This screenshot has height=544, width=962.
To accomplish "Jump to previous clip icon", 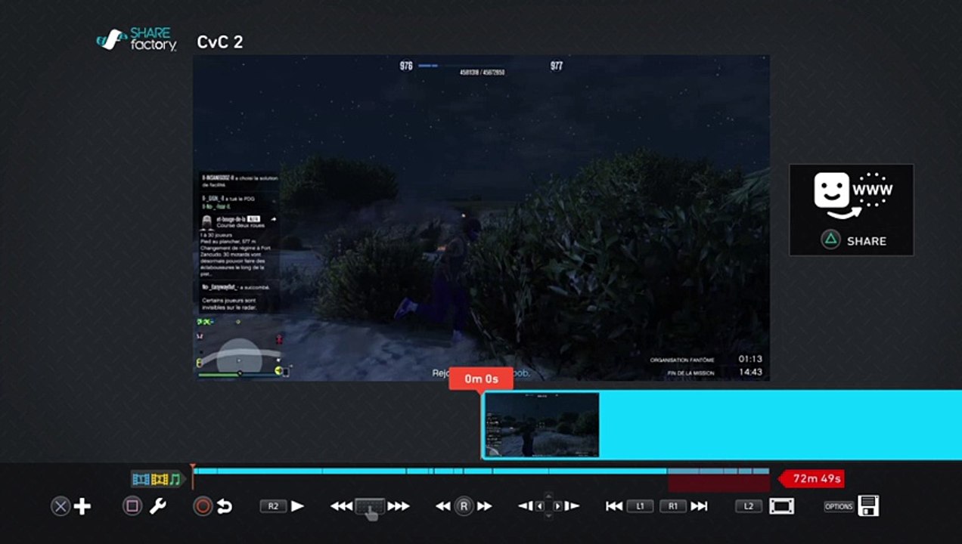I will [x=614, y=506].
